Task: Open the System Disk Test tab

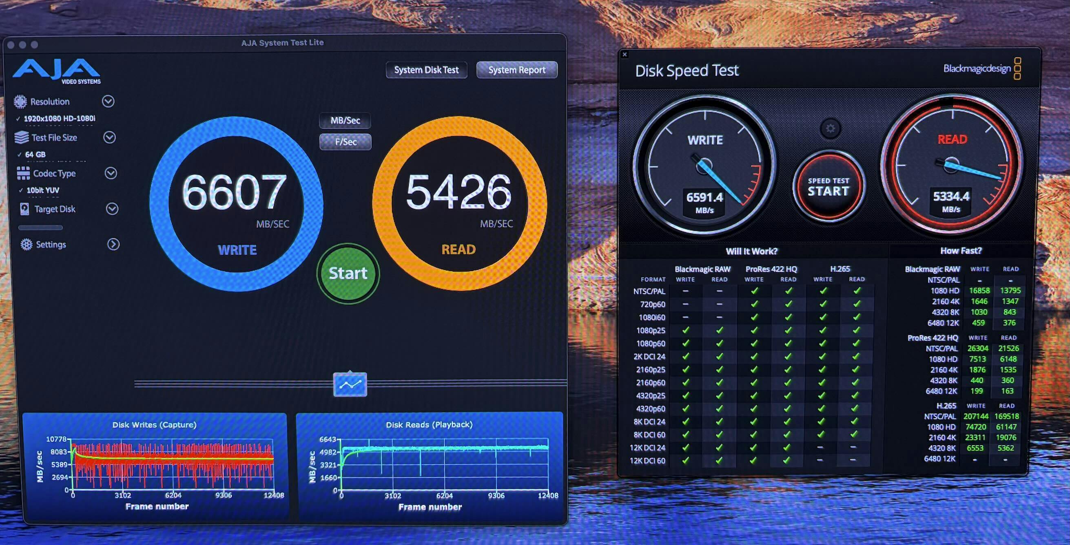Action: [x=426, y=70]
